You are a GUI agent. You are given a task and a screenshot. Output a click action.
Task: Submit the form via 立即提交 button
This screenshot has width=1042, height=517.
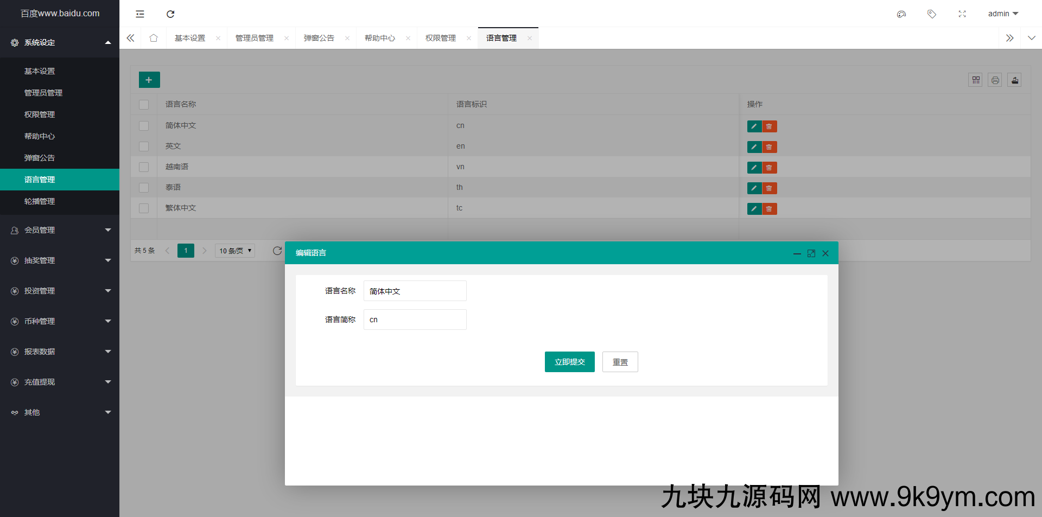point(569,362)
